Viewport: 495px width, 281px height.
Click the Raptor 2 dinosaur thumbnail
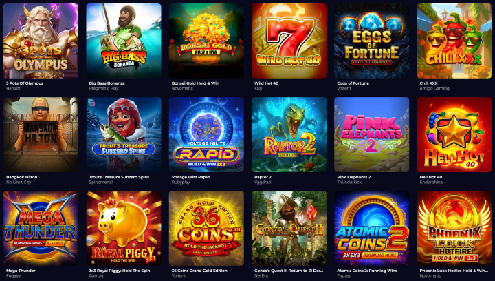coord(289,135)
